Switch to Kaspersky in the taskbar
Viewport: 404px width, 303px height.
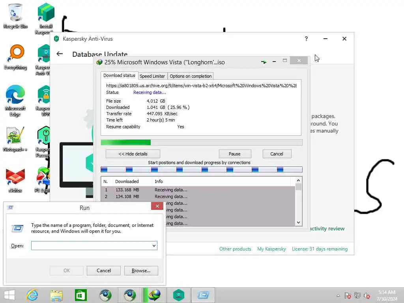[x=179, y=295]
